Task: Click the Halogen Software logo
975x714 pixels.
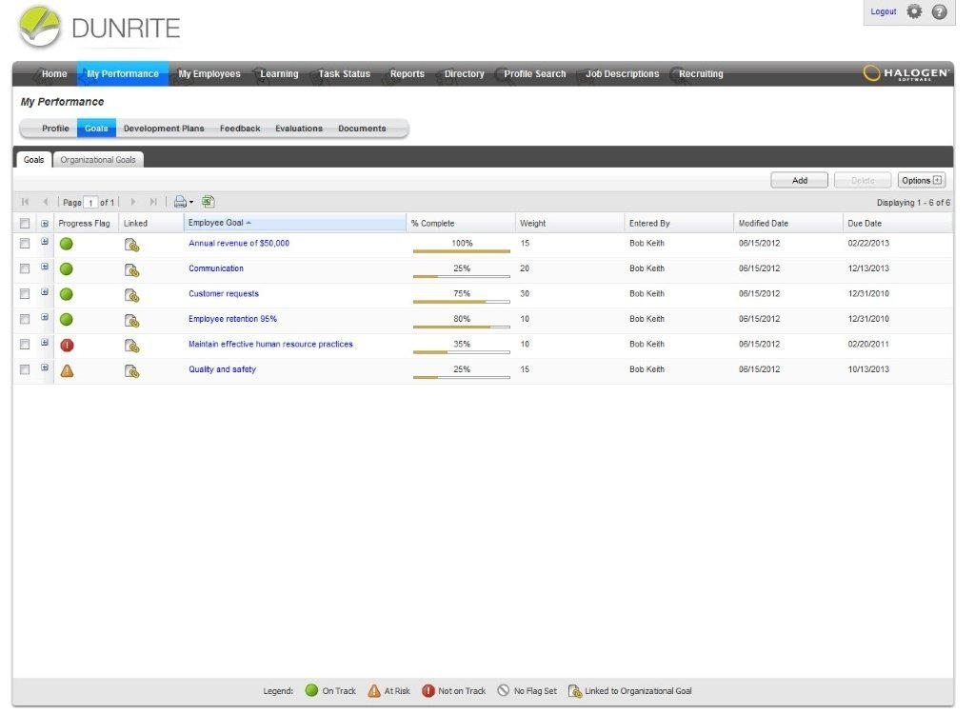Action: click(906, 73)
